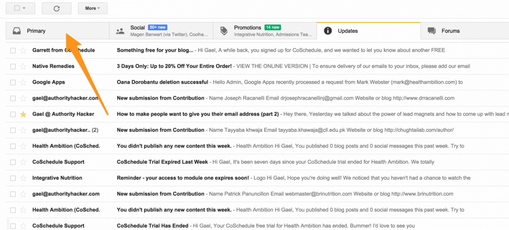Screen dimensions: 509x230
Task: Open the Promotions tab
Action: pyautogui.click(x=265, y=31)
